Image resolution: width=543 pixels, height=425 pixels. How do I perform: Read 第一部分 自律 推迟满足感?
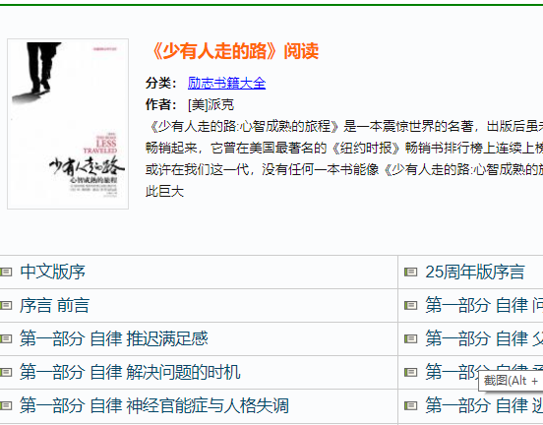113,338
